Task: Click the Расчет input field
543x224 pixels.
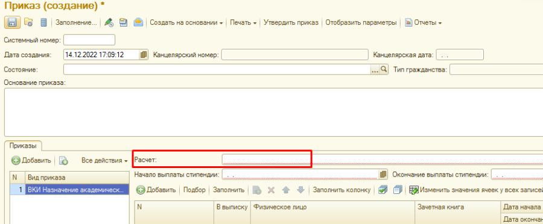Action: click(383, 160)
